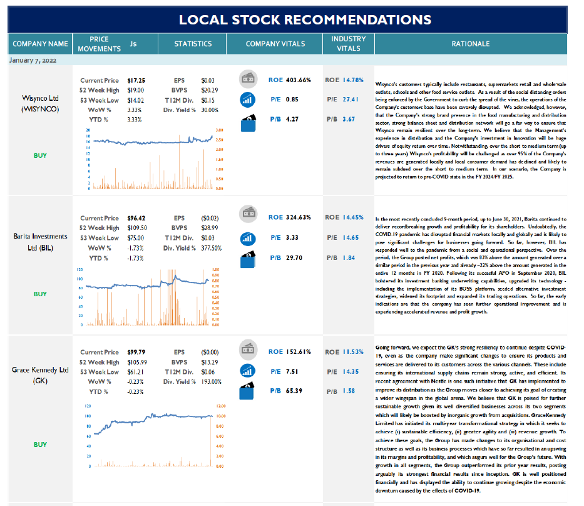Click Wisynco company P/E value 0.85
584x506 pixels.
click(292, 100)
